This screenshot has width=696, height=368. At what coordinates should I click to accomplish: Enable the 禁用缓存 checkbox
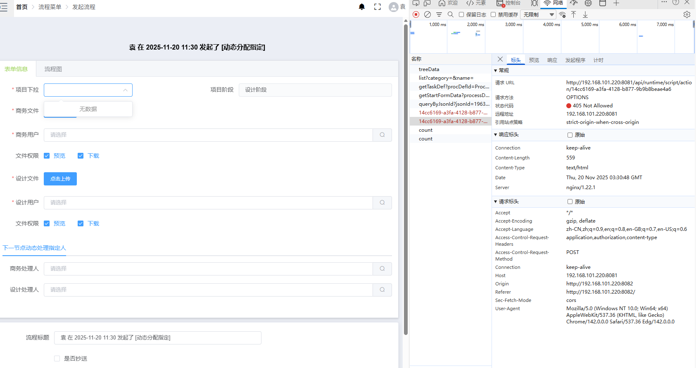coord(493,14)
